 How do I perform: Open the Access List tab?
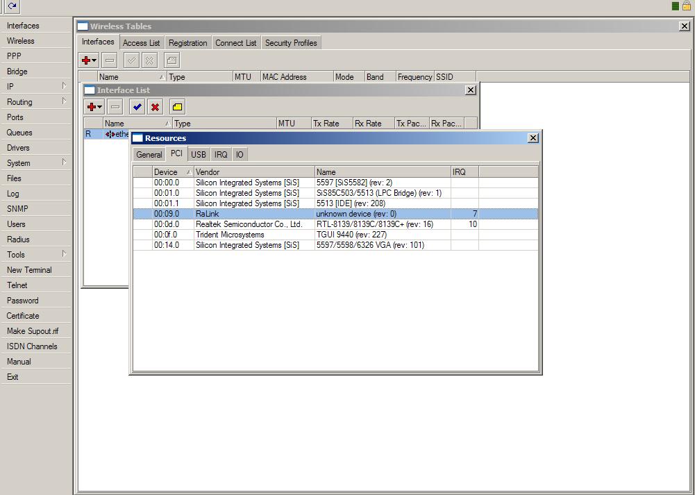pyautogui.click(x=142, y=43)
